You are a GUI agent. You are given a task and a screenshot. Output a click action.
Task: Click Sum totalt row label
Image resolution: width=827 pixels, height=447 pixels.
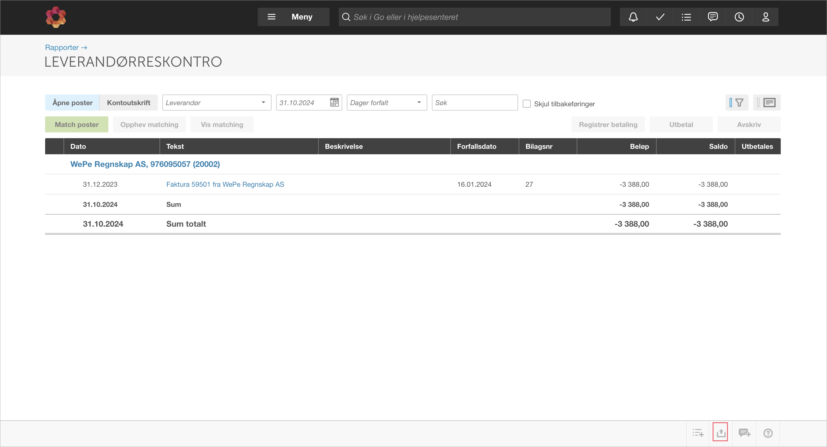click(186, 224)
